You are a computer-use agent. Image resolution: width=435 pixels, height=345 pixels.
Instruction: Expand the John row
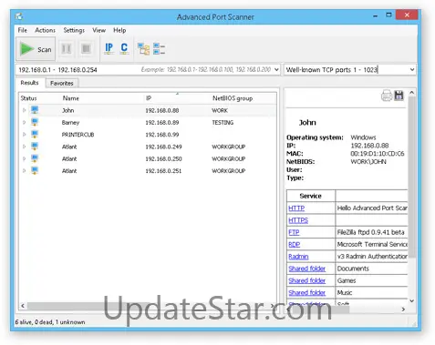point(24,110)
